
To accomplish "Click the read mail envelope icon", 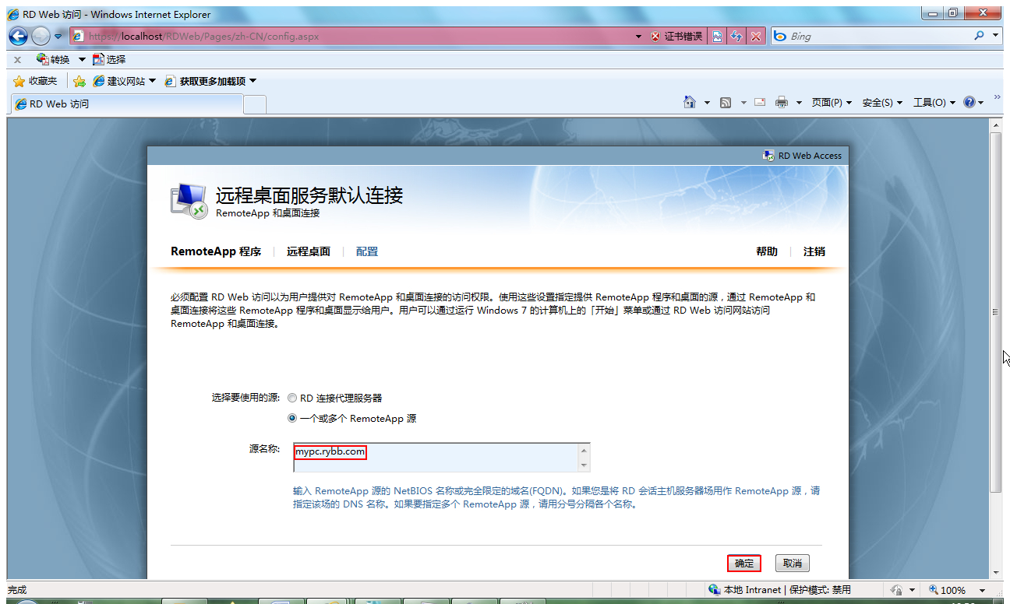I will tap(760, 102).
